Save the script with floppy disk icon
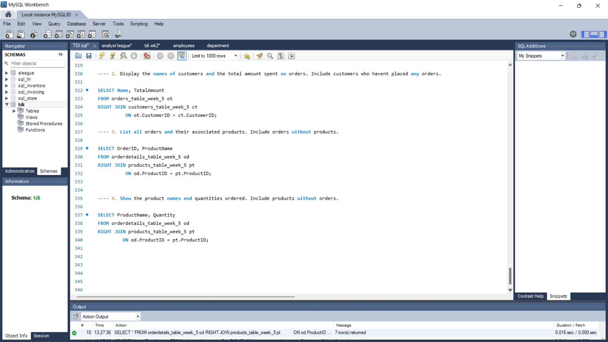Image resolution: width=608 pixels, height=342 pixels. [x=89, y=56]
